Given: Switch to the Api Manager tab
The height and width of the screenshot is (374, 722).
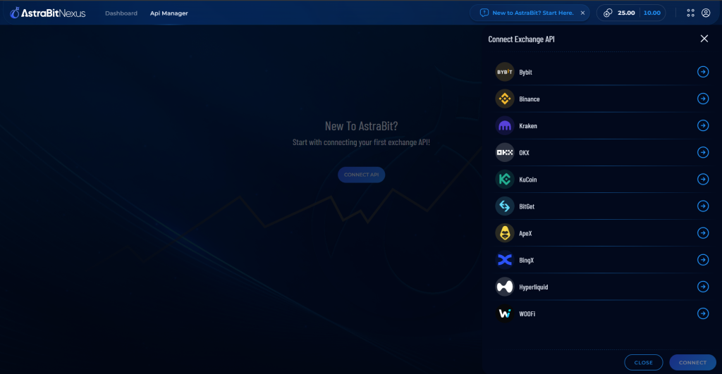Looking at the screenshot, I should (169, 13).
